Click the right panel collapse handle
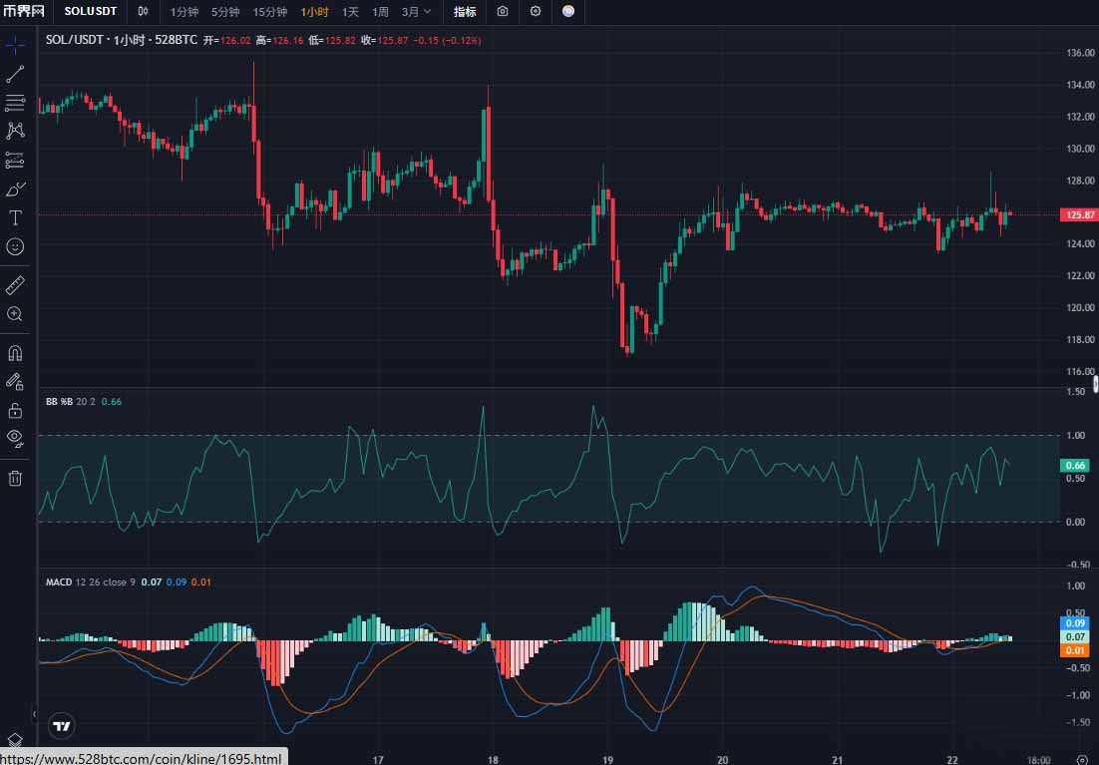Screen dimensions: 1099x765 (1095, 384)
